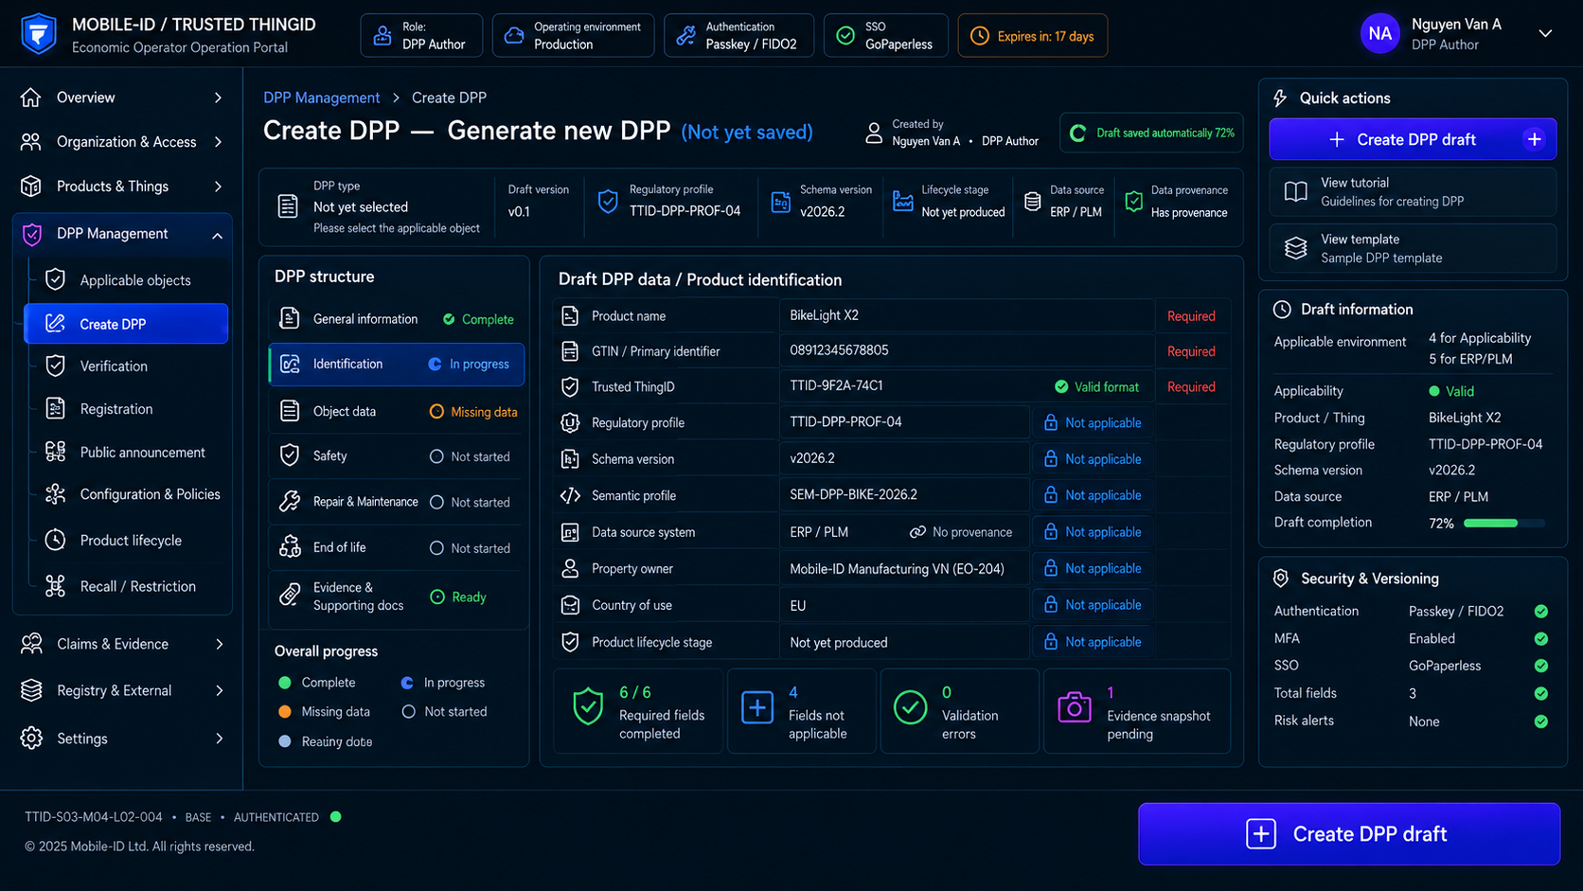Viewport: 1583px width, 891px height.
Task: Click the Mobile-ID shield logo
Action: point(39,34)
